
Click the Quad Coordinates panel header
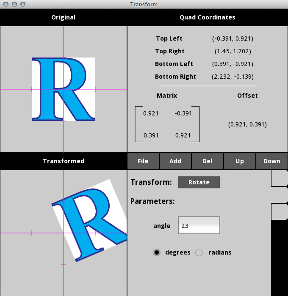coord(208,17)
